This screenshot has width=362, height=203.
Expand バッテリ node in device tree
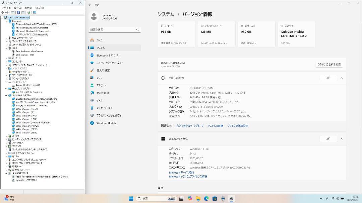pyautogui.click(x=6, y=136)
